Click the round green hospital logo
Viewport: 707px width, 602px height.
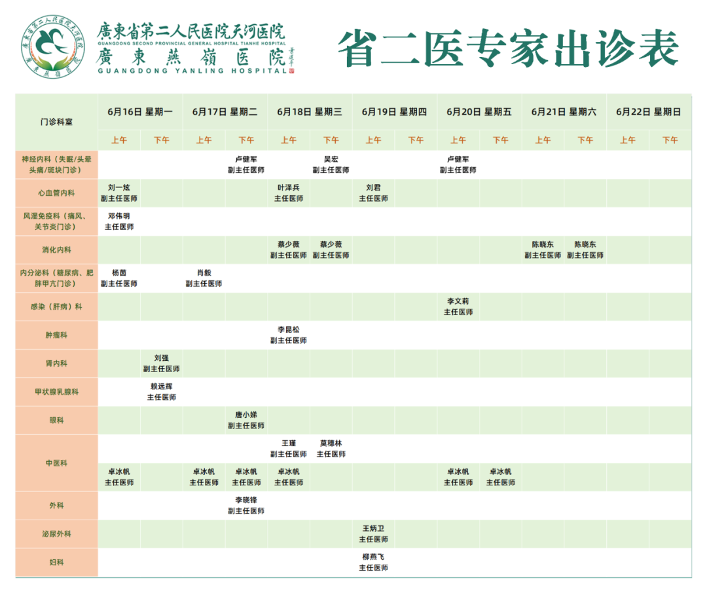(x=53, y=46)
